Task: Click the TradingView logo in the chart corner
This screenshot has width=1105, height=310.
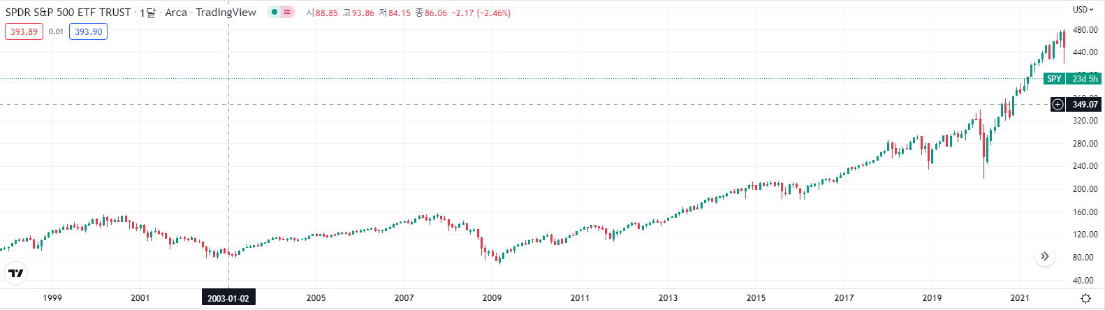Action: [16, 273]
